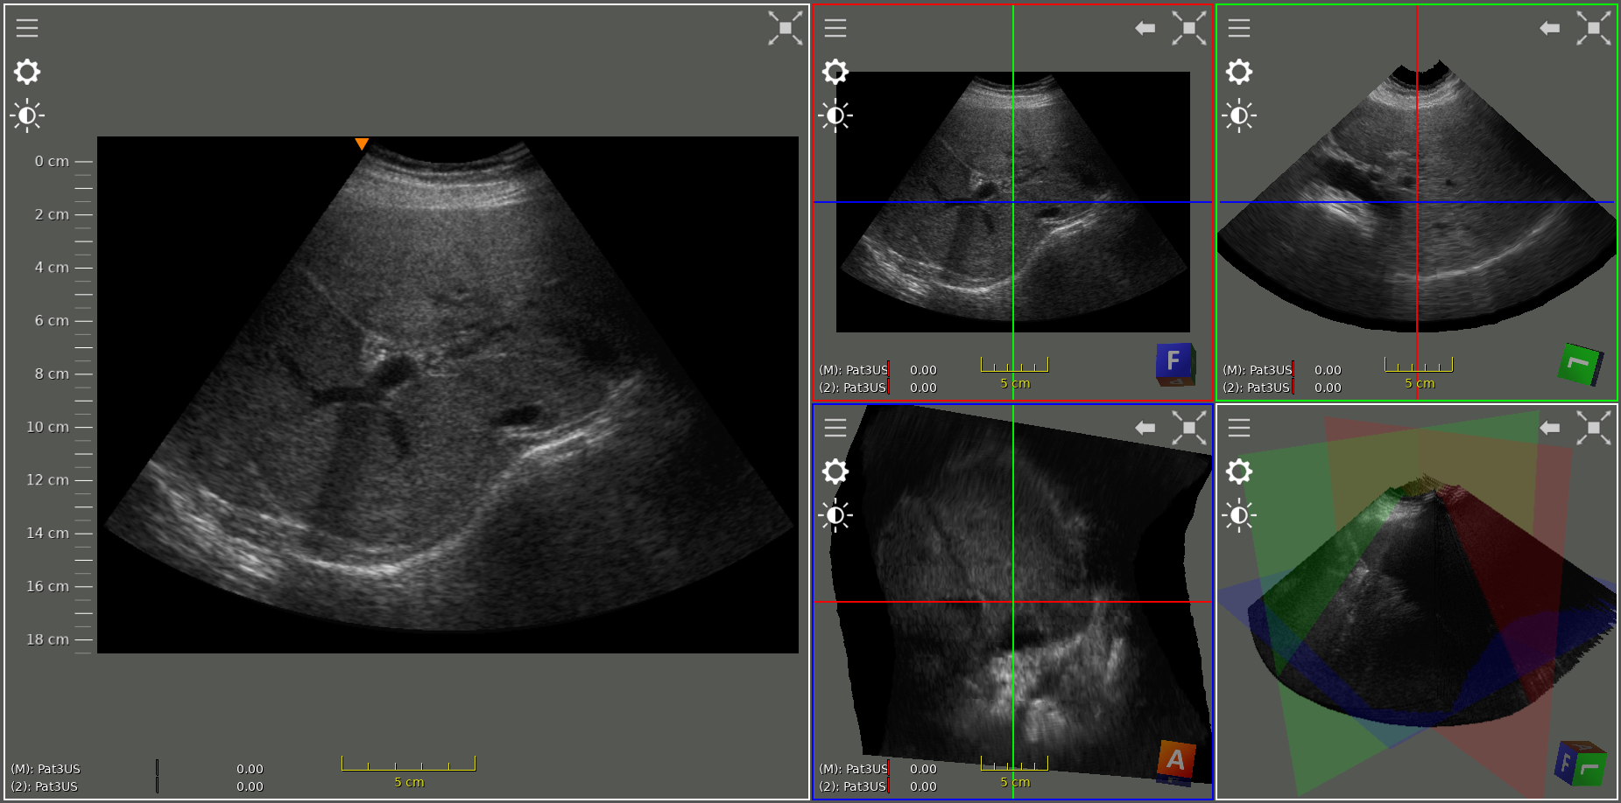This screenshot has height=803, width=1621.
Task: Open gear settings in red-bordered view
Action: point(835,72)
